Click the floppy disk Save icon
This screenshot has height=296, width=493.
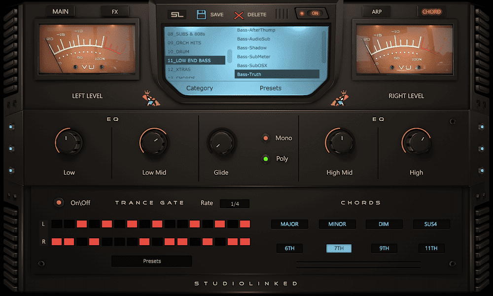tap(201, 14)
